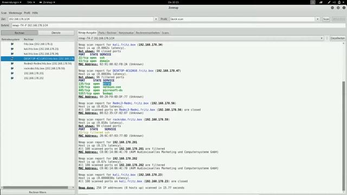Click '445/tcp open microsoft-ds' line
Screen dimensions: 347x195
click(100, 90)
